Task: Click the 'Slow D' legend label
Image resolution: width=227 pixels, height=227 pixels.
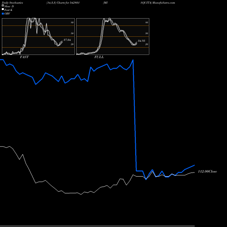Action: 9,6
